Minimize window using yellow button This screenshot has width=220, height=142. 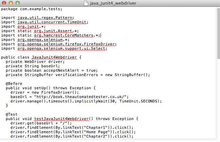(11, 3)
